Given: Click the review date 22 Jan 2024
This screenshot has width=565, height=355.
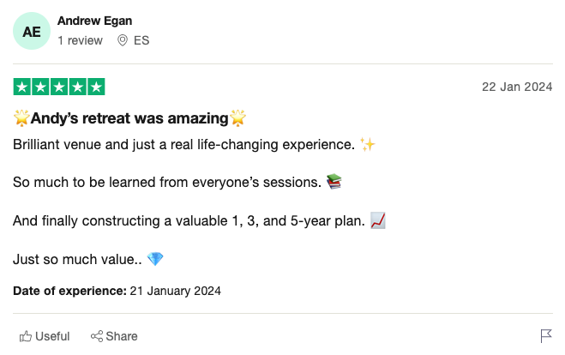Looking at the screenshot, I should (517, 87).
